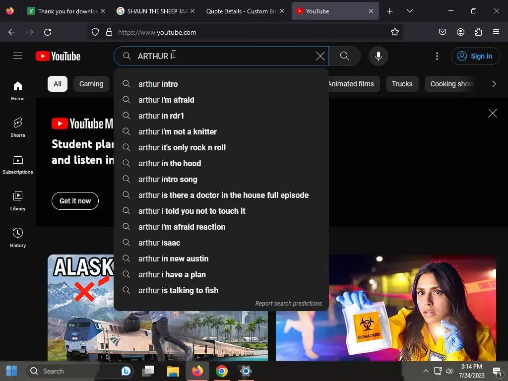Close the YouTube browser tab
This screenshot has height=381, width=508.
(371, 11)
